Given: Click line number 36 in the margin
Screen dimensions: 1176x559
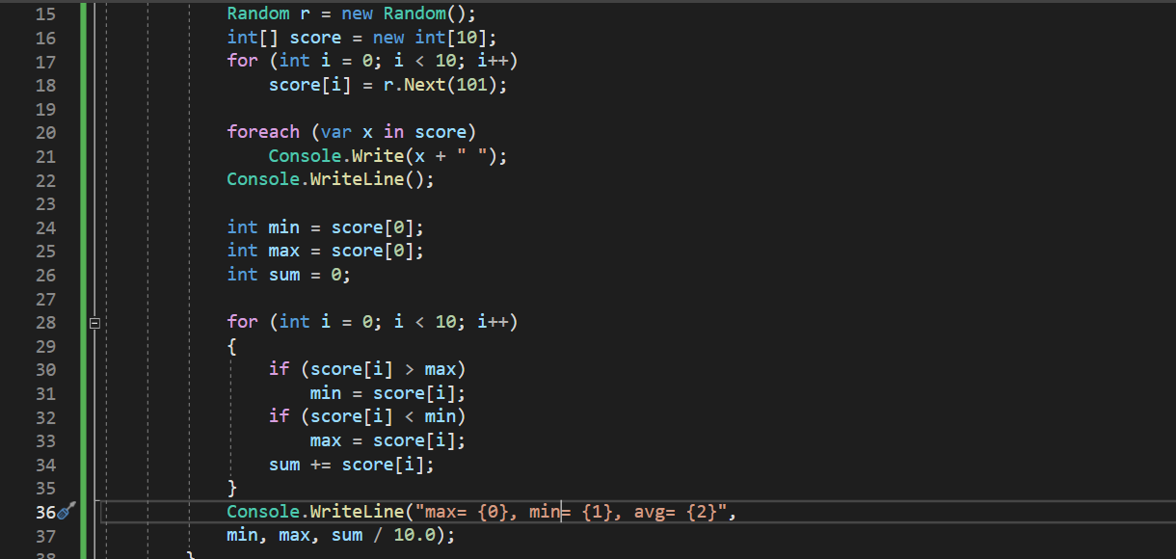Looking at the screenshot, I should tap(45, 512).
